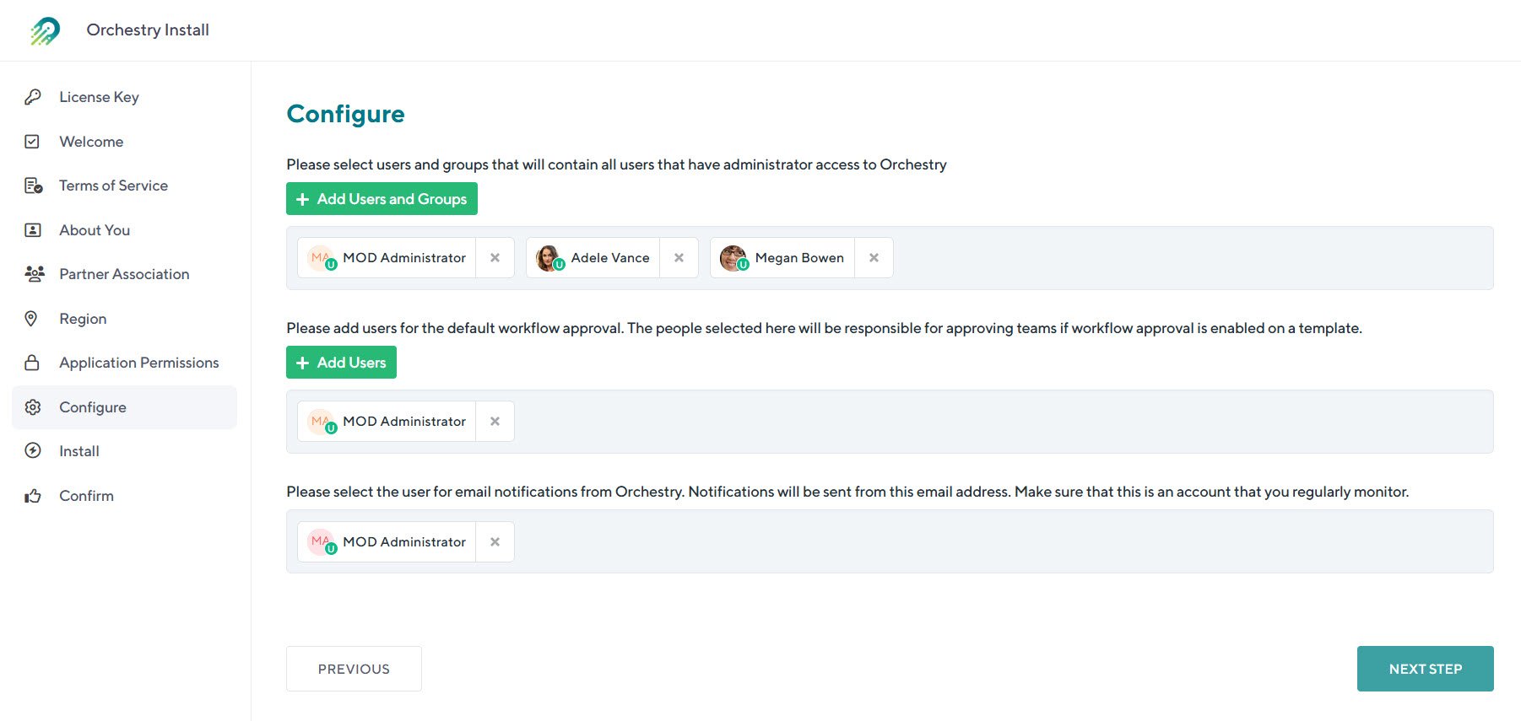This screenshot has width=1521, height=721.
Task: Remove Adele Vance from administrators
Action: pos(679,258)
